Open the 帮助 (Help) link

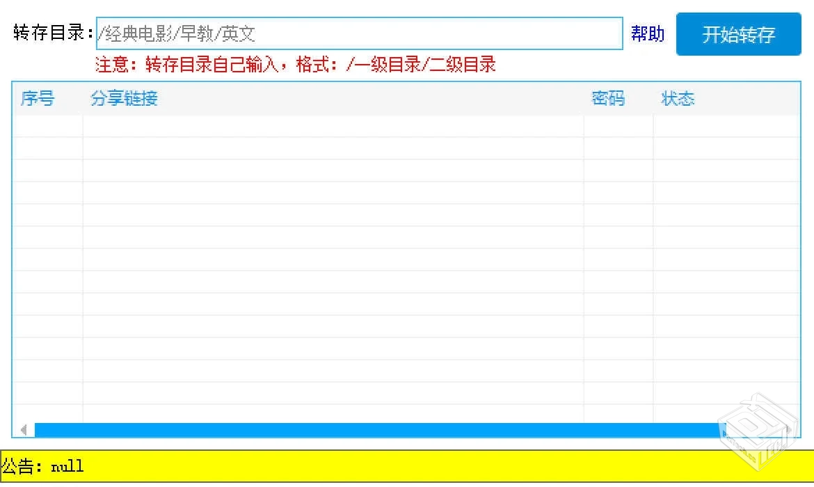pos(648,33)
